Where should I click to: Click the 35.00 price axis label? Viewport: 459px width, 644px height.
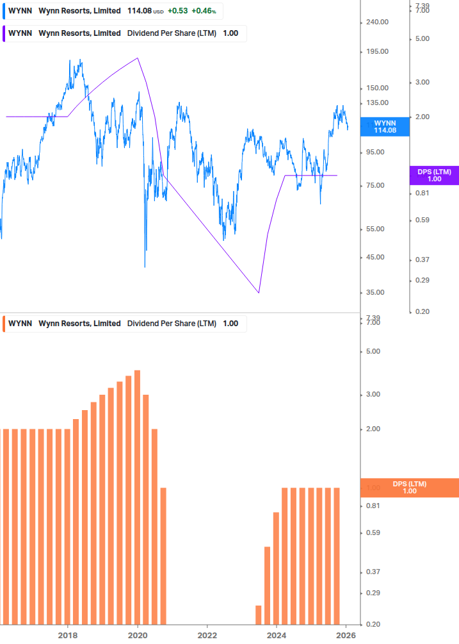pyautogui.click(x=375, y=293)
